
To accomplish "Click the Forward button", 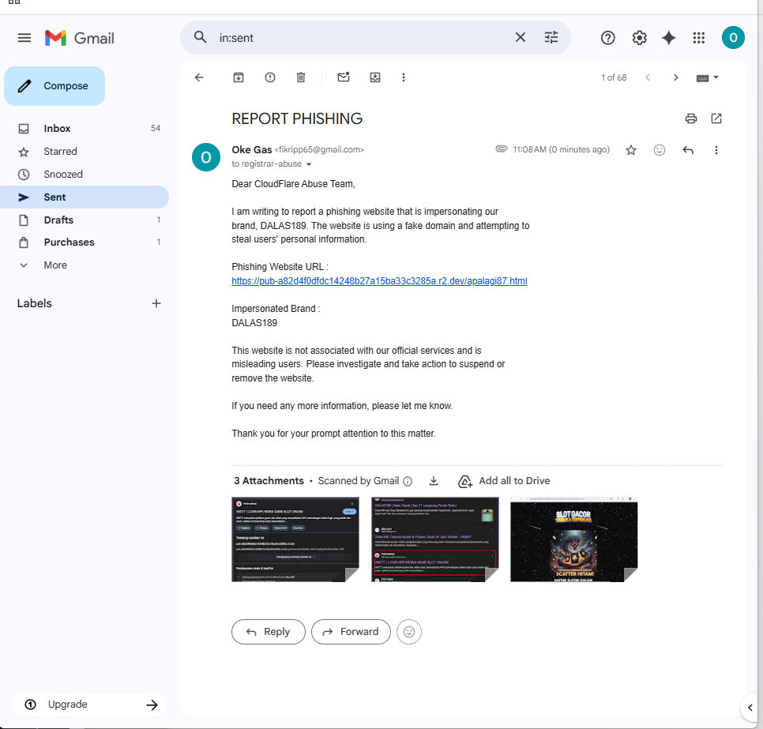I will pos(351,632).
